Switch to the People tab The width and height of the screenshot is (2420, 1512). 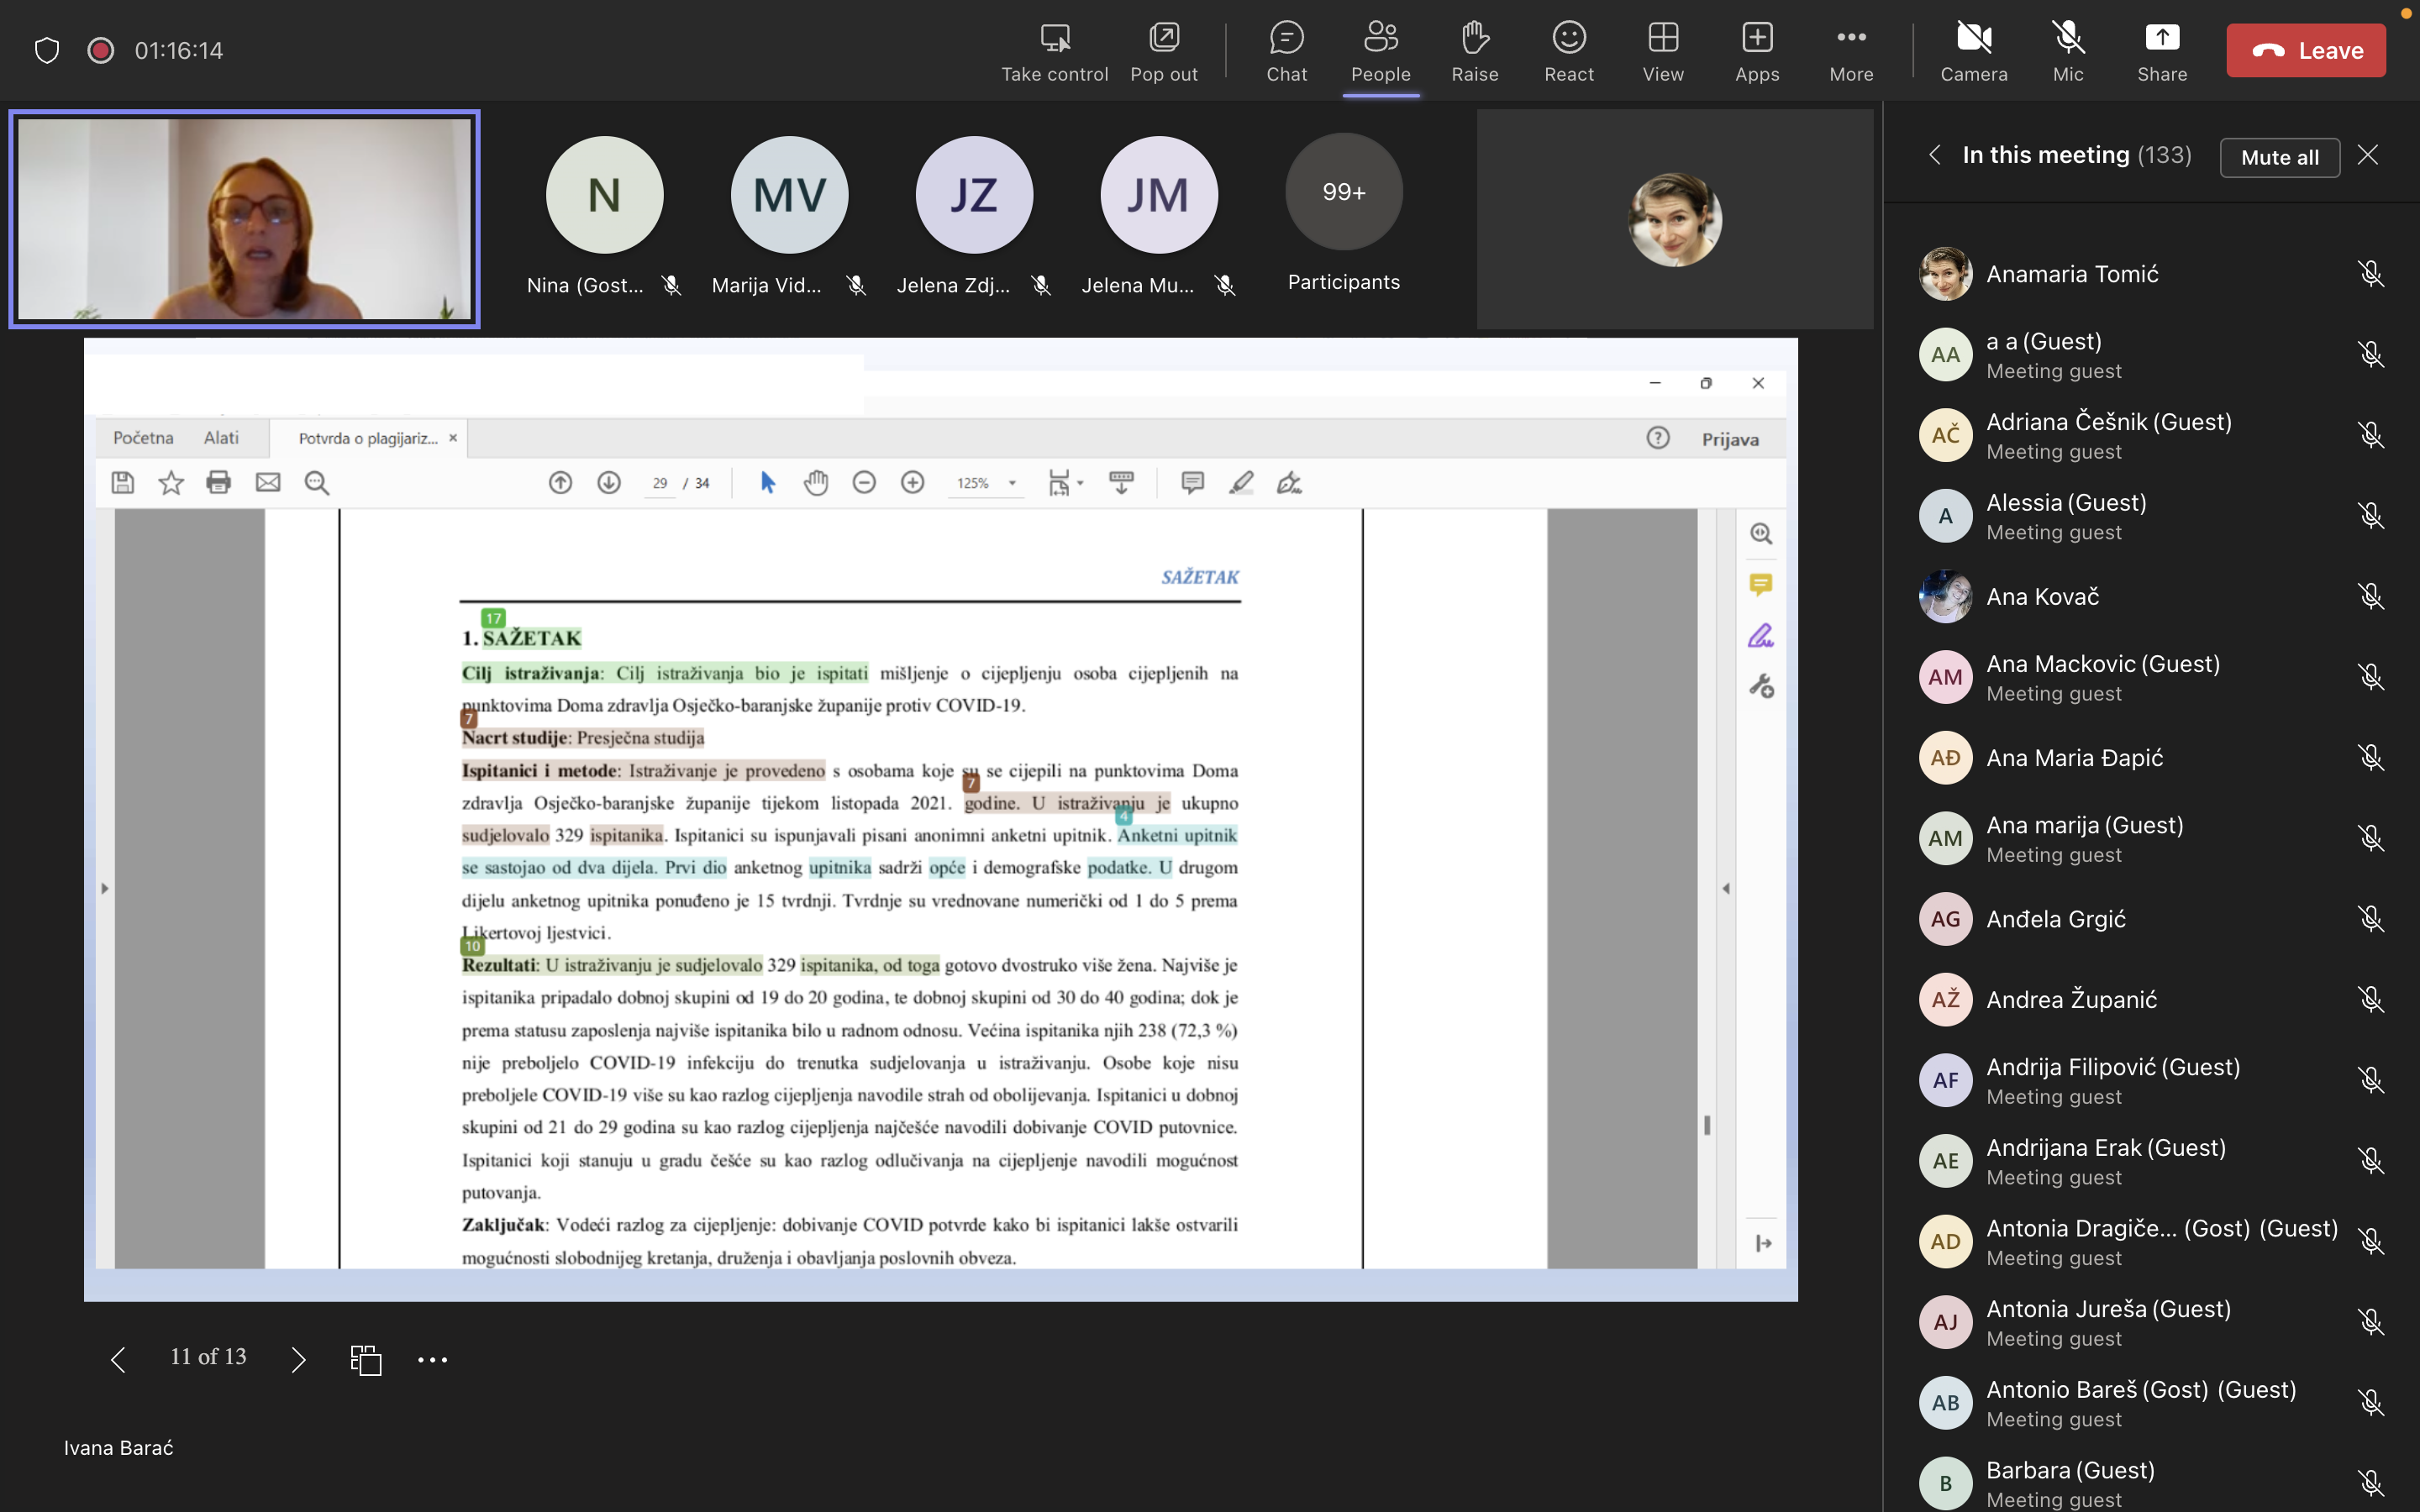(1380, 51)
